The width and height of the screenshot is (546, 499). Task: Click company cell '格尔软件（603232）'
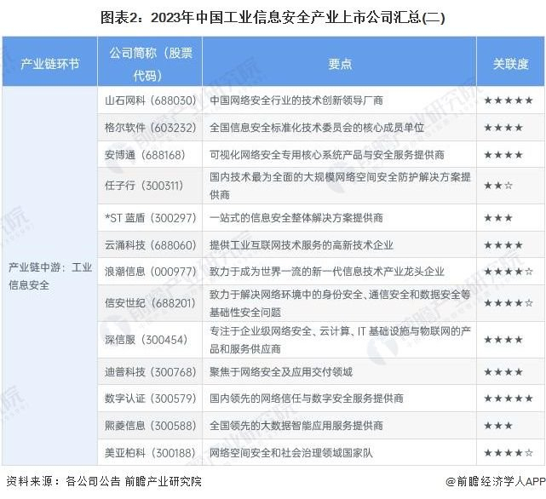[x=151, y=128]
